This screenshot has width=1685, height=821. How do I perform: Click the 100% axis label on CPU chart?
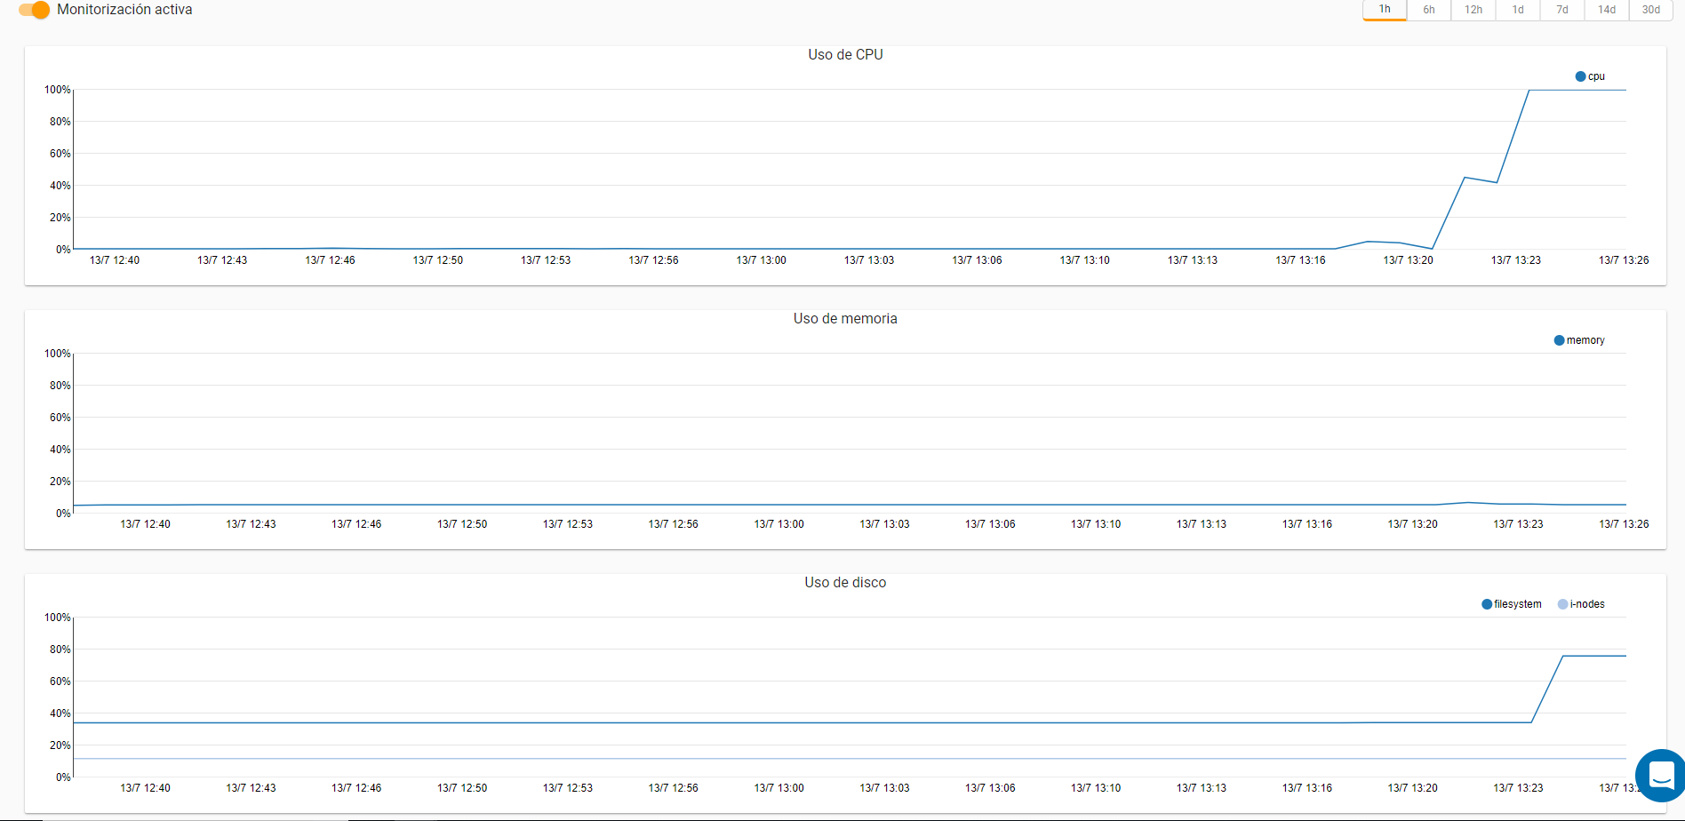tap(58, 90)
